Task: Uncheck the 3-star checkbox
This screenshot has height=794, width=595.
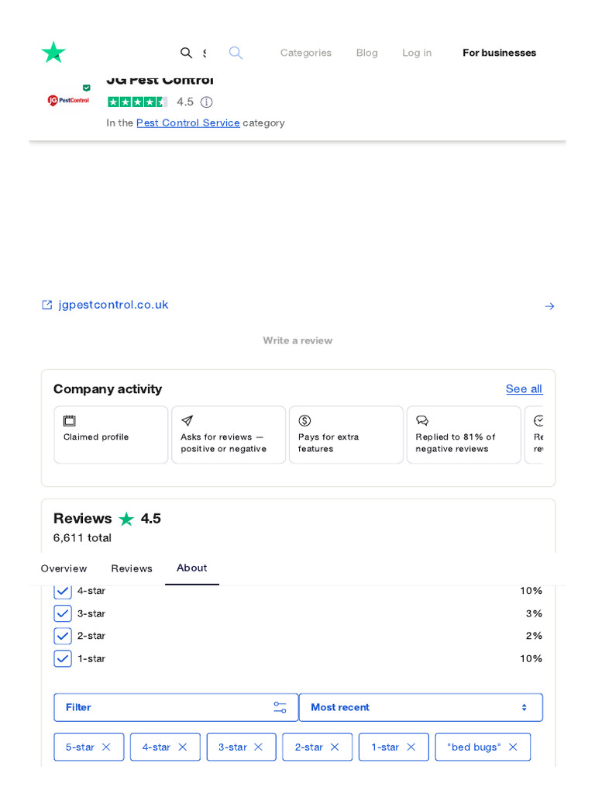Action: 63,613
